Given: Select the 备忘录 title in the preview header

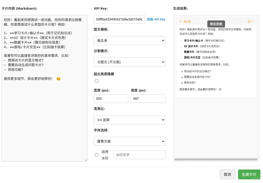Looking at the screenshot, I should coord(187,22).
